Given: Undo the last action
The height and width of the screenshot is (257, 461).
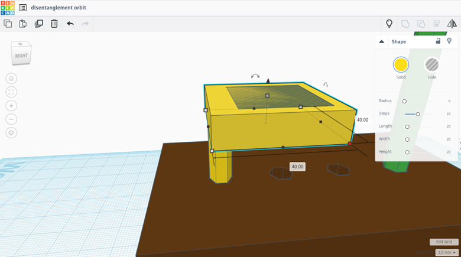Looking at the screenshot, I should coord(70,24).
